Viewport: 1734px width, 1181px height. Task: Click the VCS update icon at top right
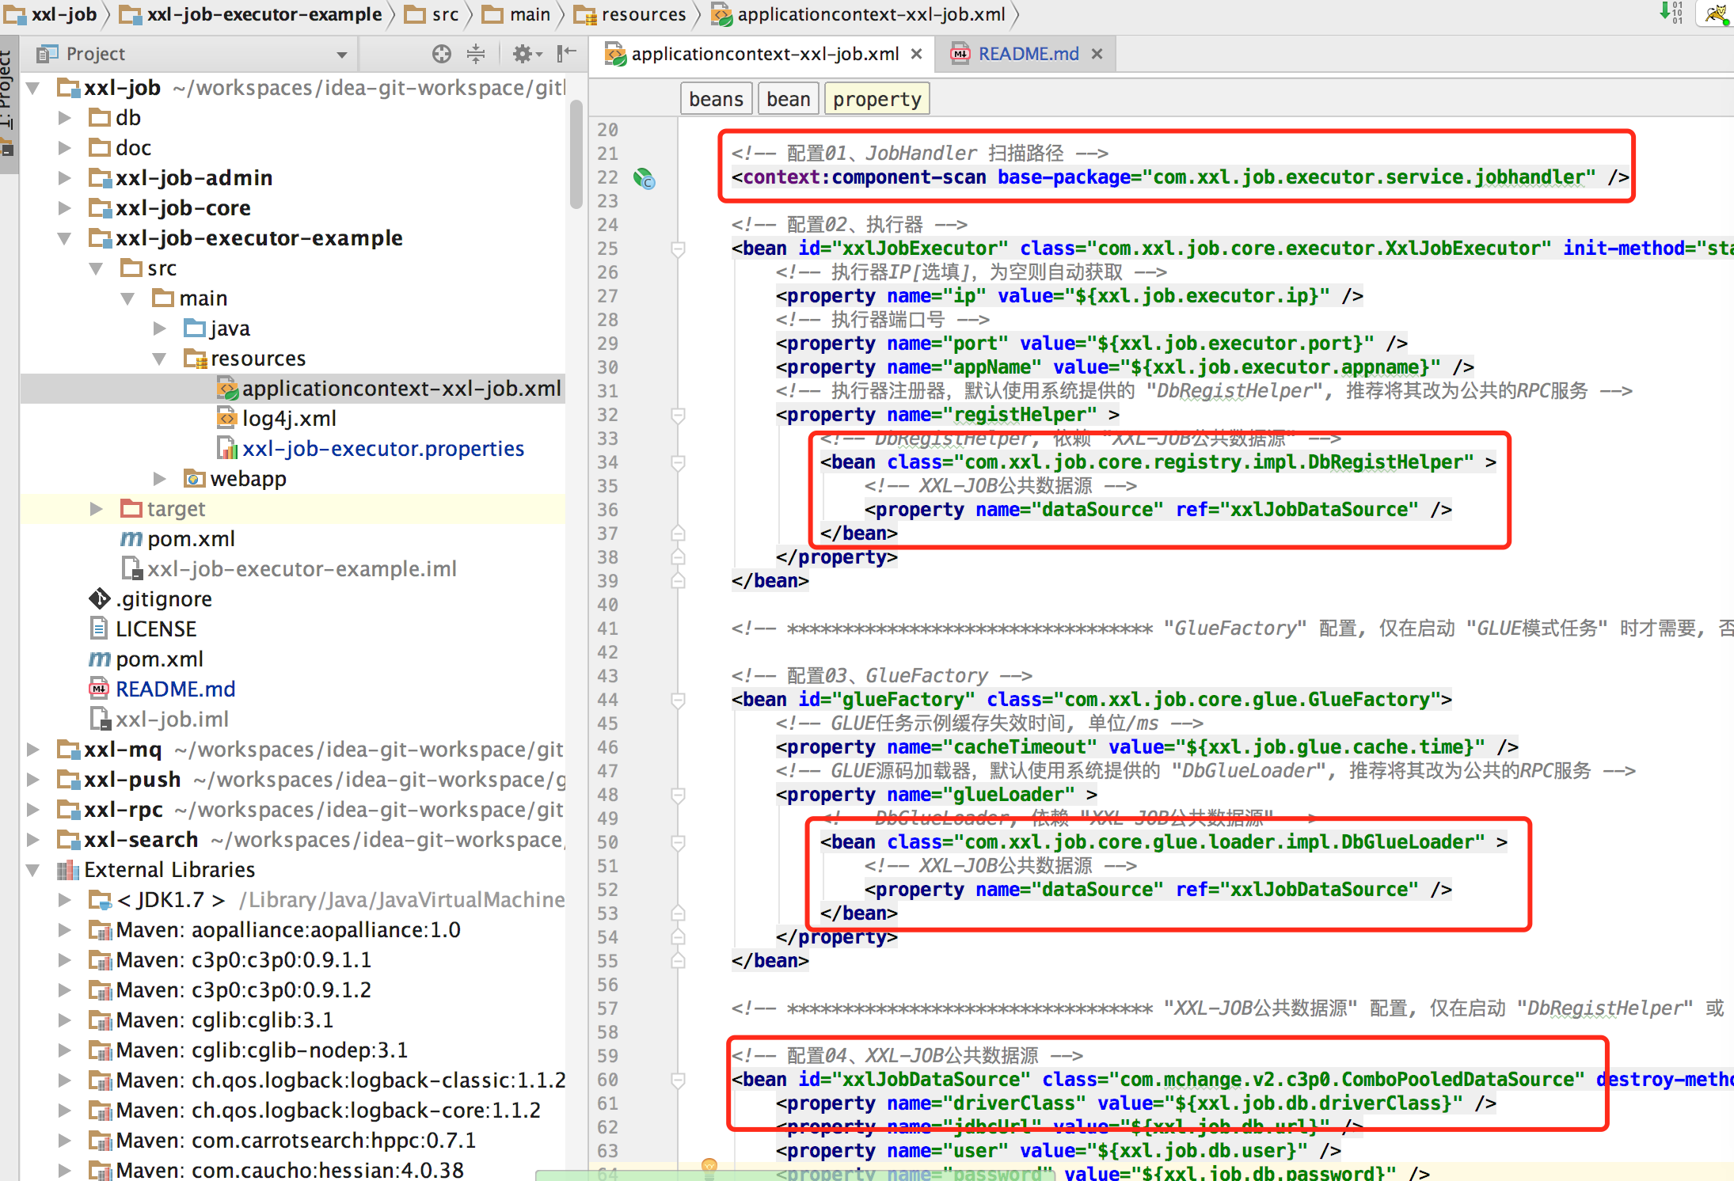1671,13
